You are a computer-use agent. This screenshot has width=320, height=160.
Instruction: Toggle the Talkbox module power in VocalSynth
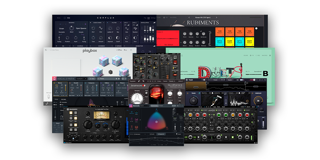pyautogui.click(x=101, y=83)
